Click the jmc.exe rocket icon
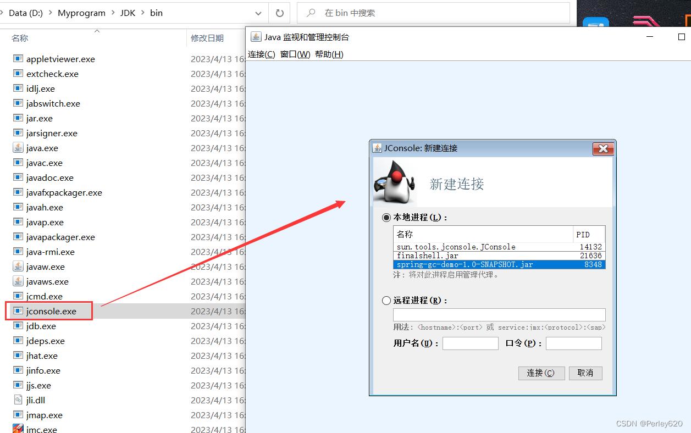This screenshot has height=433, width=691. (x=18, y=429)
